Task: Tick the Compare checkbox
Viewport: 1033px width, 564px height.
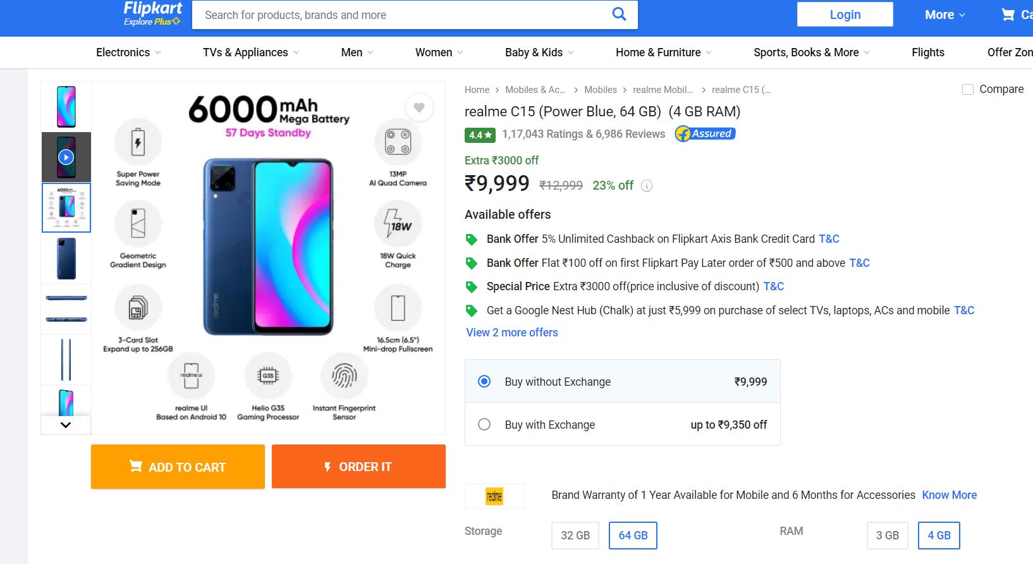Action: (x=967, y=90)
